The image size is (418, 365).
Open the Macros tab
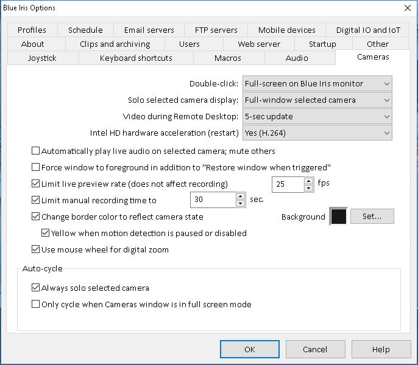228,58
